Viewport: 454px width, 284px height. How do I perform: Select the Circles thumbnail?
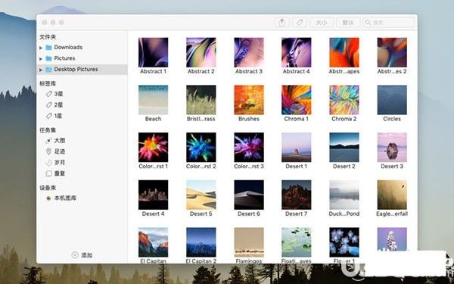pyautogui.click(x=392, y=100)
